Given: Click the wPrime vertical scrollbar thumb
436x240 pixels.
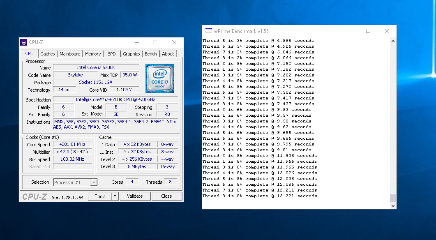Looking at the screenshot, I should click(x=393, y=198).
